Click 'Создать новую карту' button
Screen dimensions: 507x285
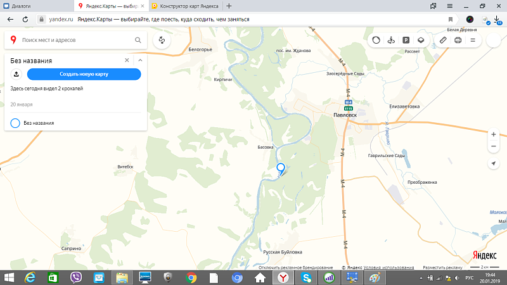tap(84, 74)
